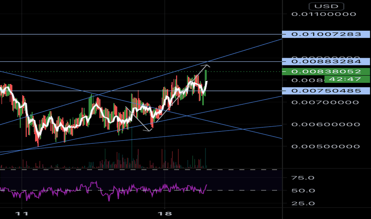371x219 pixels.
Task: Click the 0.01100000 price axis value
Action: (324, 14)
